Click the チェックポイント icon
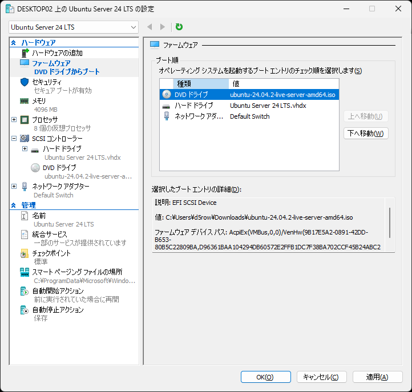Image resolution: width=412 pixels, height=392 pixels. (x=24, y=253)
